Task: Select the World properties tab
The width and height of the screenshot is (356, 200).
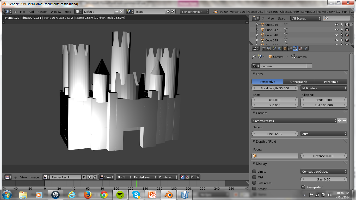Action: pos(279,48)
